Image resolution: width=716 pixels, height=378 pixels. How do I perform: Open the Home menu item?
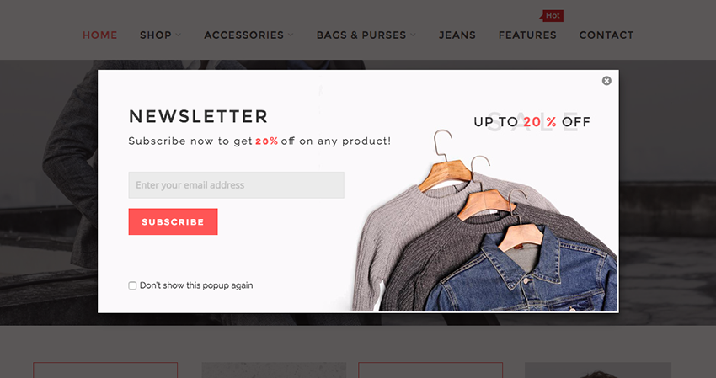pyautogui.click(x=100, y=35)
